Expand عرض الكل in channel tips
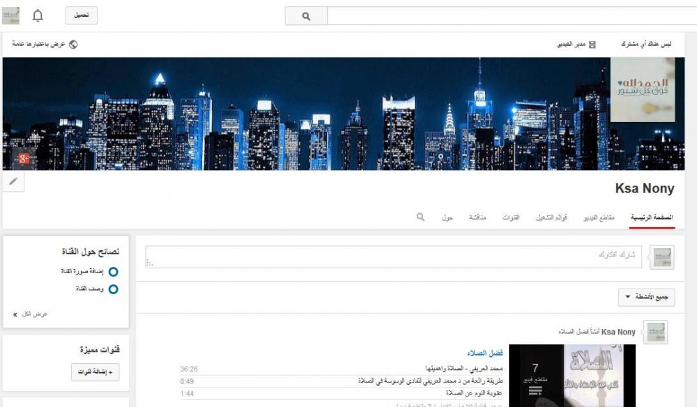Screen dimensions: 697x407 click(x=31, y=314)
